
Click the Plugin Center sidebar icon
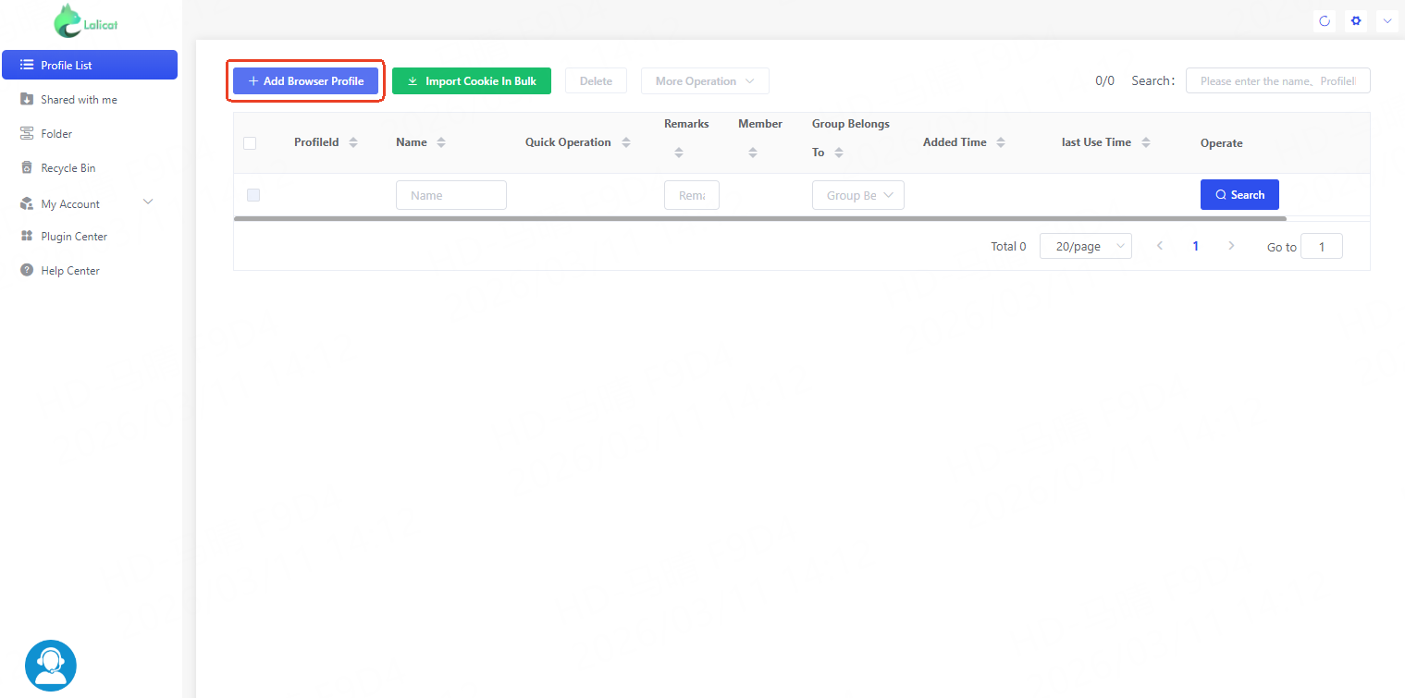27,237
